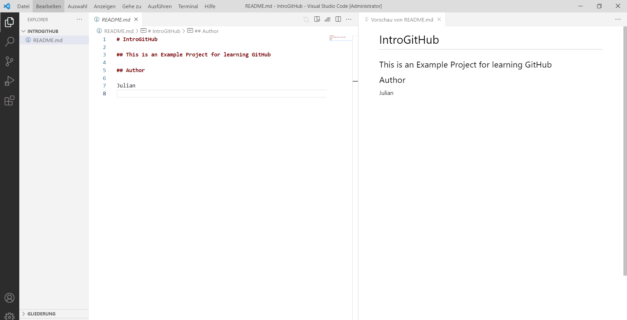Open the Search view in activity bar

click(9, 41)
